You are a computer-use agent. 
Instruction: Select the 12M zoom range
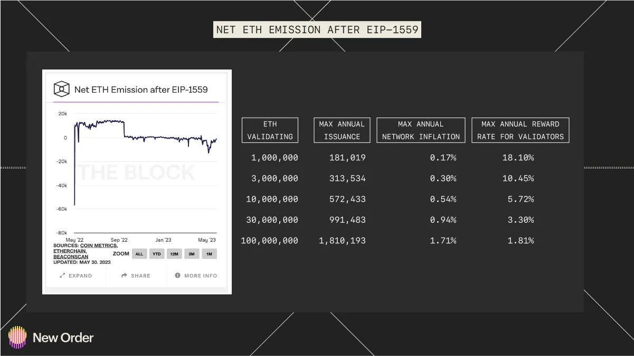pyautogui.click(x=174, y=254)
